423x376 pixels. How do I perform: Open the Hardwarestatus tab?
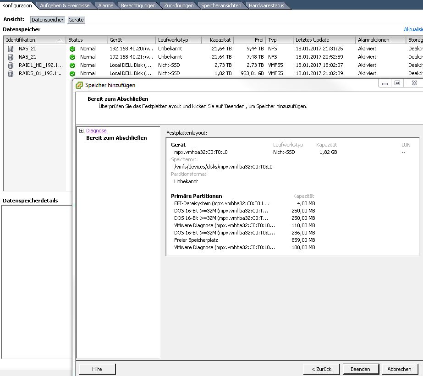click(266, 5)
